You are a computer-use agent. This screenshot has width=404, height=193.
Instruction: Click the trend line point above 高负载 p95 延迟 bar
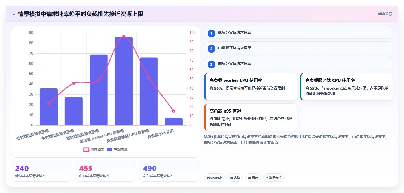(x=174, y=111)
